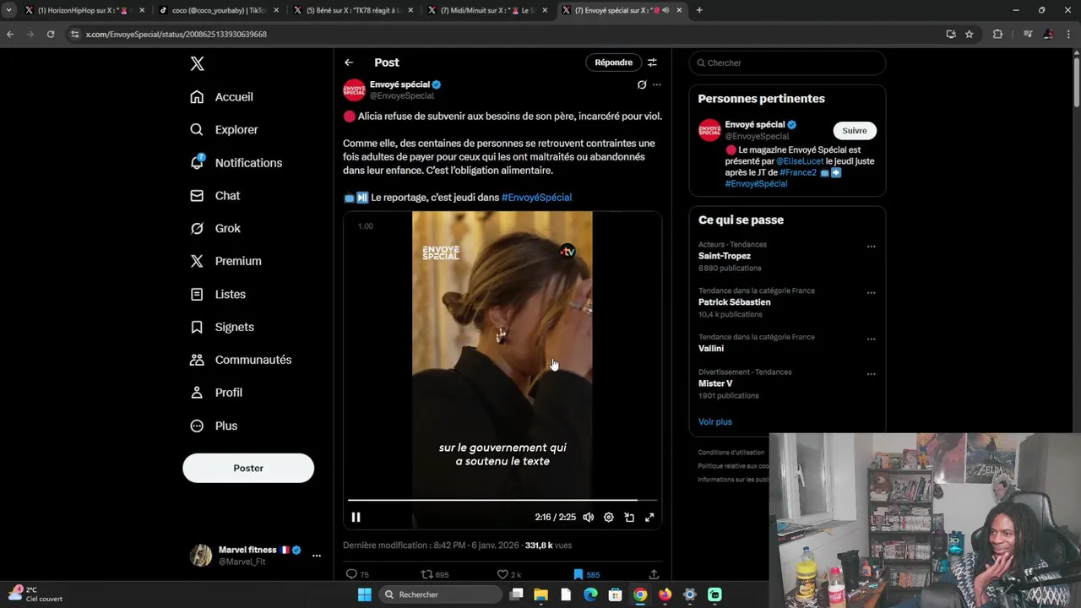Screen dimensions: 1081x608
Task: Open Vallini trend options menu
Action: (x=872, y=339)
